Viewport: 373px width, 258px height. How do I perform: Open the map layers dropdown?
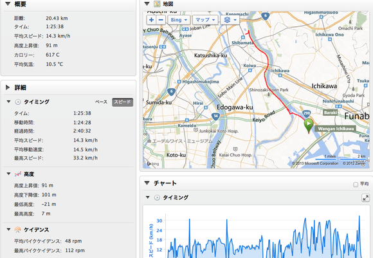[x=230, y=20]
